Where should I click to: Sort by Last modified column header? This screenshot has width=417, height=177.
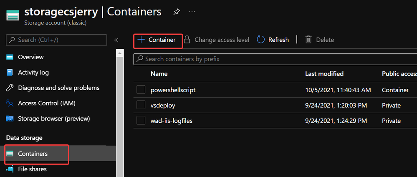324,74
